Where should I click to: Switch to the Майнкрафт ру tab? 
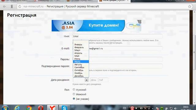coord(49,1)
